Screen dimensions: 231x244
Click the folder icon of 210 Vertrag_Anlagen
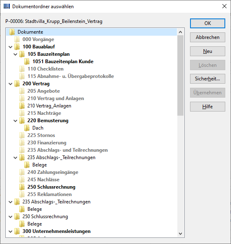[x=22, y=106]
